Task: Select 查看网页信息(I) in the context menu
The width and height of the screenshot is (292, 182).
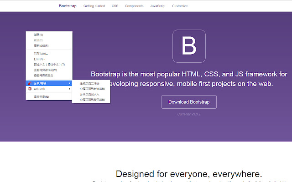Action: (x=49, y=75)
